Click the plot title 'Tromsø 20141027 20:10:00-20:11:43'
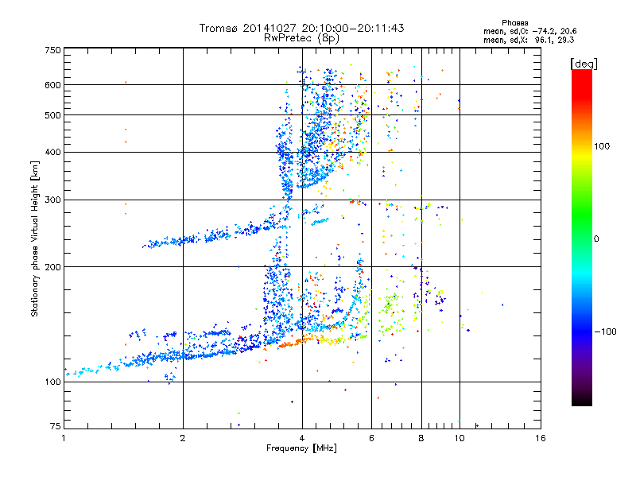The image size is (636, 477). [x=301, y=28]
